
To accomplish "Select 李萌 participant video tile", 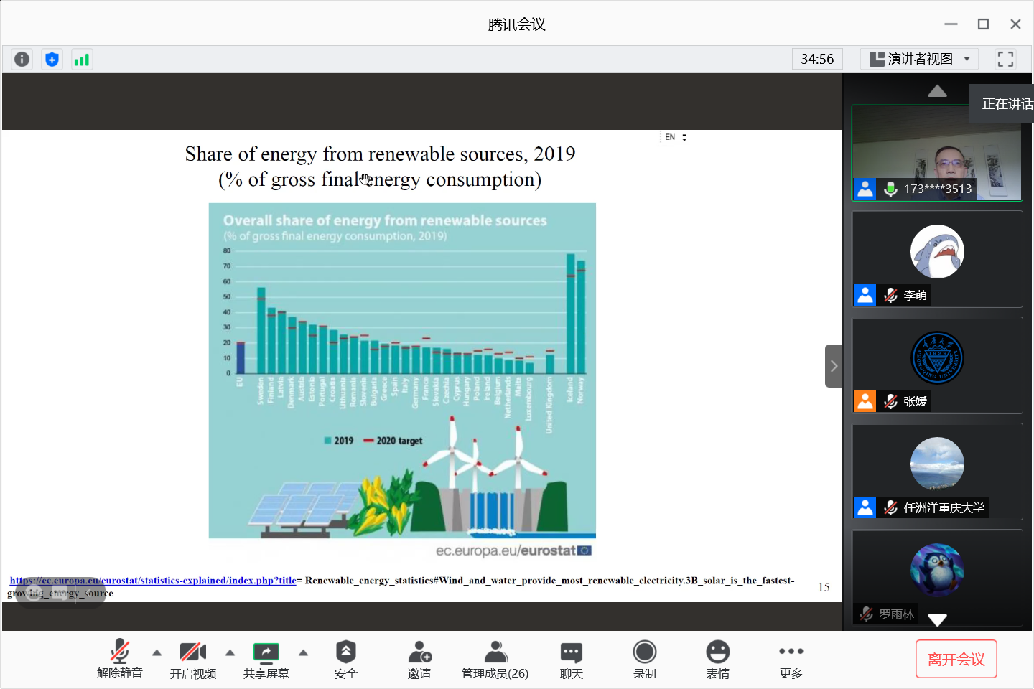I will (937, 259).
